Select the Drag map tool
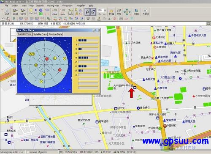211x154 pixels. tap(111, 12)
